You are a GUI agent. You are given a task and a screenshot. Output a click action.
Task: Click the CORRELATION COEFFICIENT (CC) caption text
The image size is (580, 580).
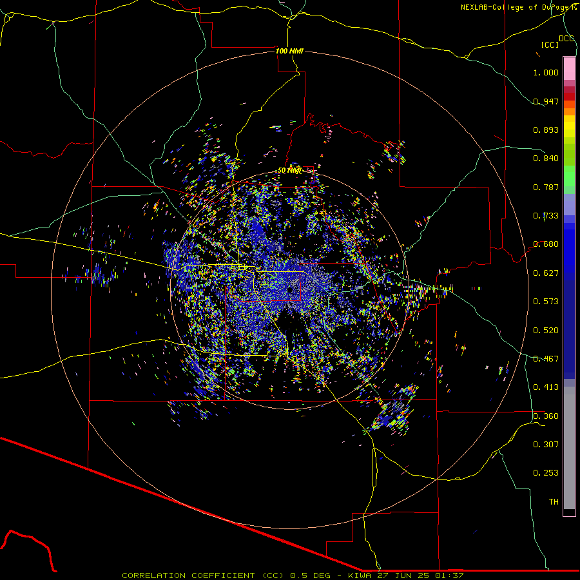(x=203, y=575)
